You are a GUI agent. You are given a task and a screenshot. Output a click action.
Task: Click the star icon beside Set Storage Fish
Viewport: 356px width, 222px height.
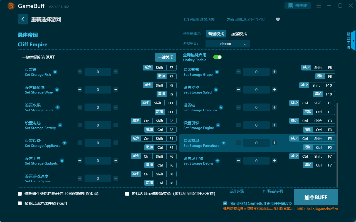(x=55, y=72)
